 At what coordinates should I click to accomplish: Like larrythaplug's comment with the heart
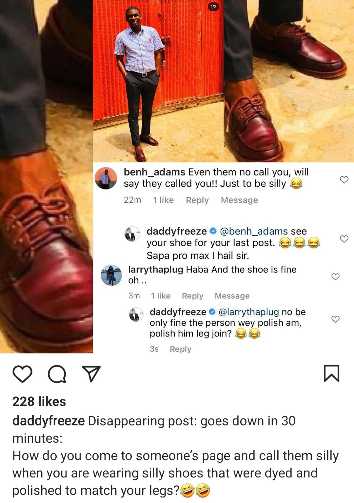tap(335, 277)
